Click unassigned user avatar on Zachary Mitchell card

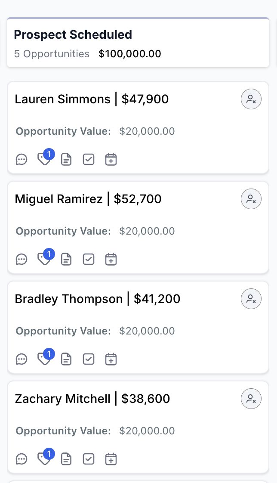[251, 399]
